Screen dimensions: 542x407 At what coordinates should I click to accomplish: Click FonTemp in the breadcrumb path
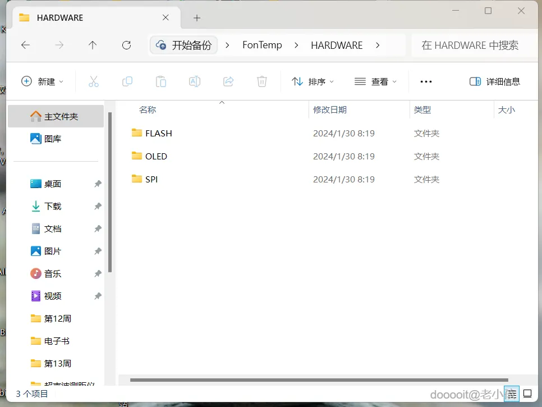pos(262,45)
